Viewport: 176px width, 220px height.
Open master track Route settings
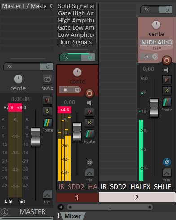pos(48,123)
